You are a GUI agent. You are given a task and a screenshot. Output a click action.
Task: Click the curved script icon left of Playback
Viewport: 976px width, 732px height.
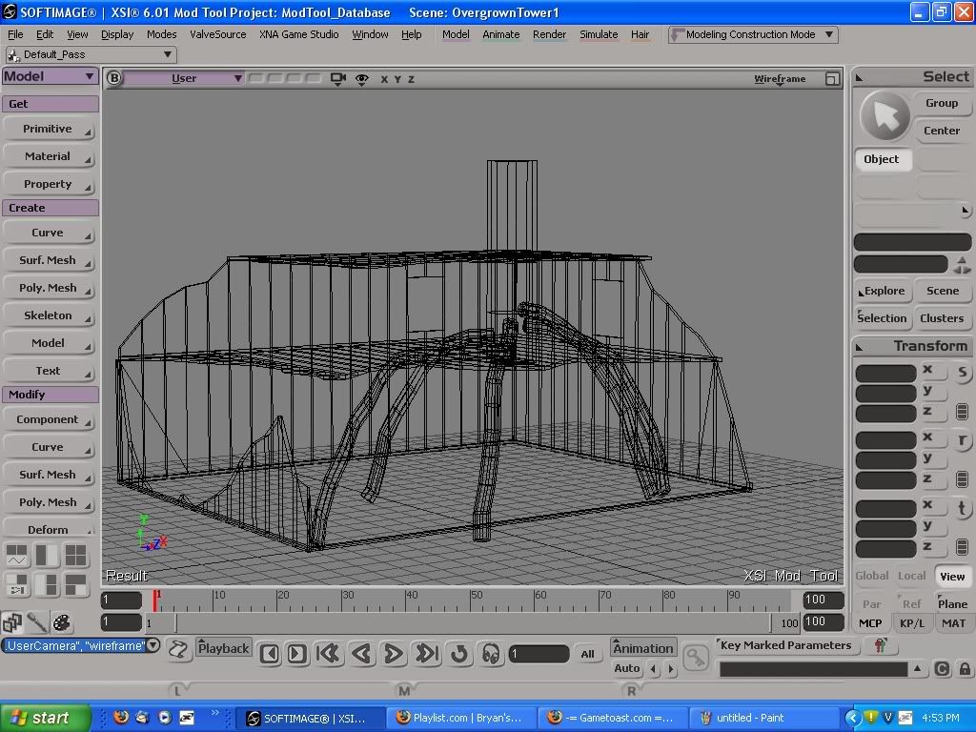tap(178, 650)
